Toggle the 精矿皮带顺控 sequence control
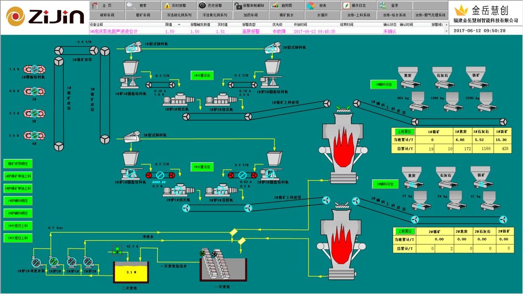Screen dimensions: 523x294 [x=18, y=164]
